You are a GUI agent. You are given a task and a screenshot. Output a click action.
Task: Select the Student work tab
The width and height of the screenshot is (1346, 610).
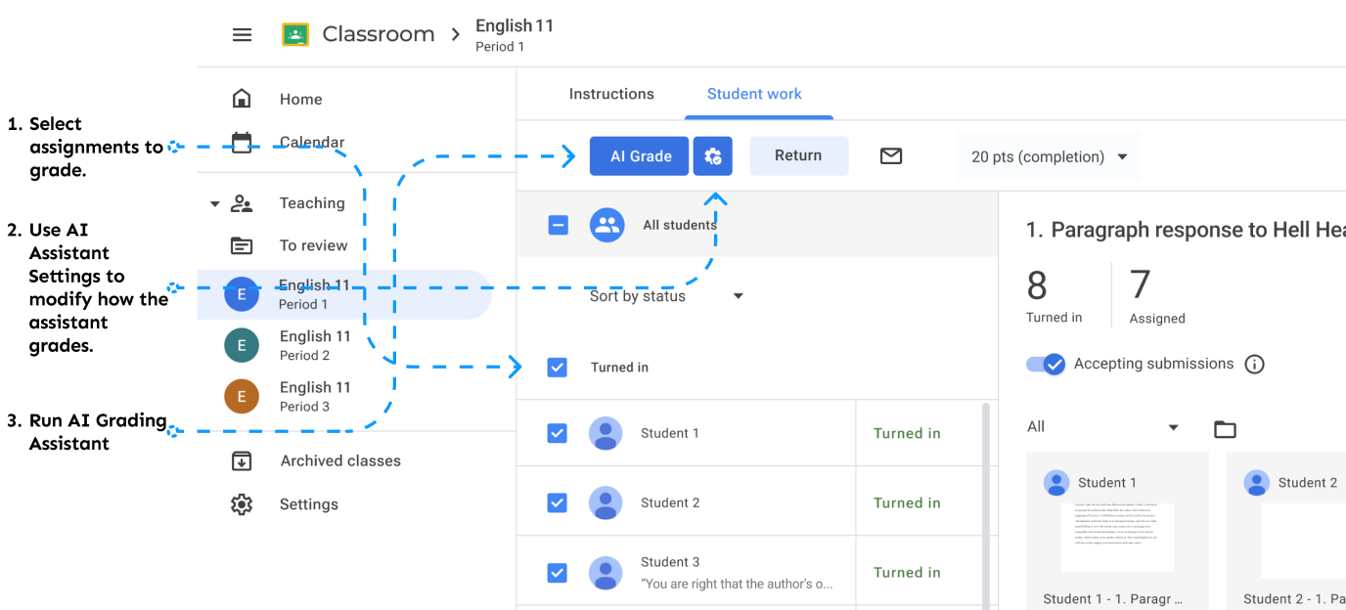(754, 94)
